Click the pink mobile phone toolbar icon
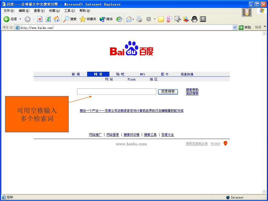This screenshot has width=268, height=201. (169, 19)
